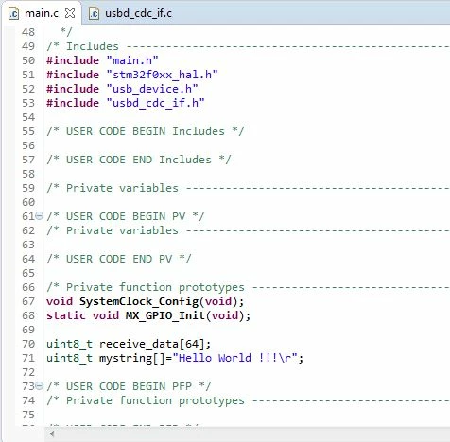
Task: Click line number 69 in gutter
Action: (28, 330)
